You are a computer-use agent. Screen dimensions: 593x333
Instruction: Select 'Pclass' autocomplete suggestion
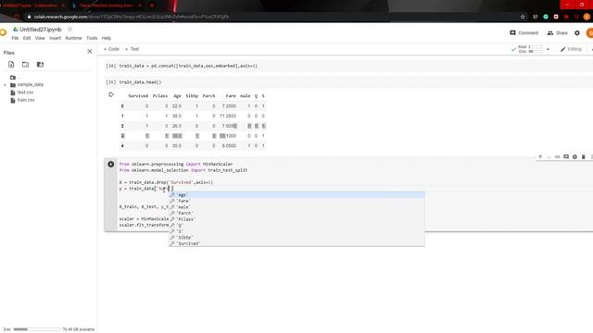point(296,219)
